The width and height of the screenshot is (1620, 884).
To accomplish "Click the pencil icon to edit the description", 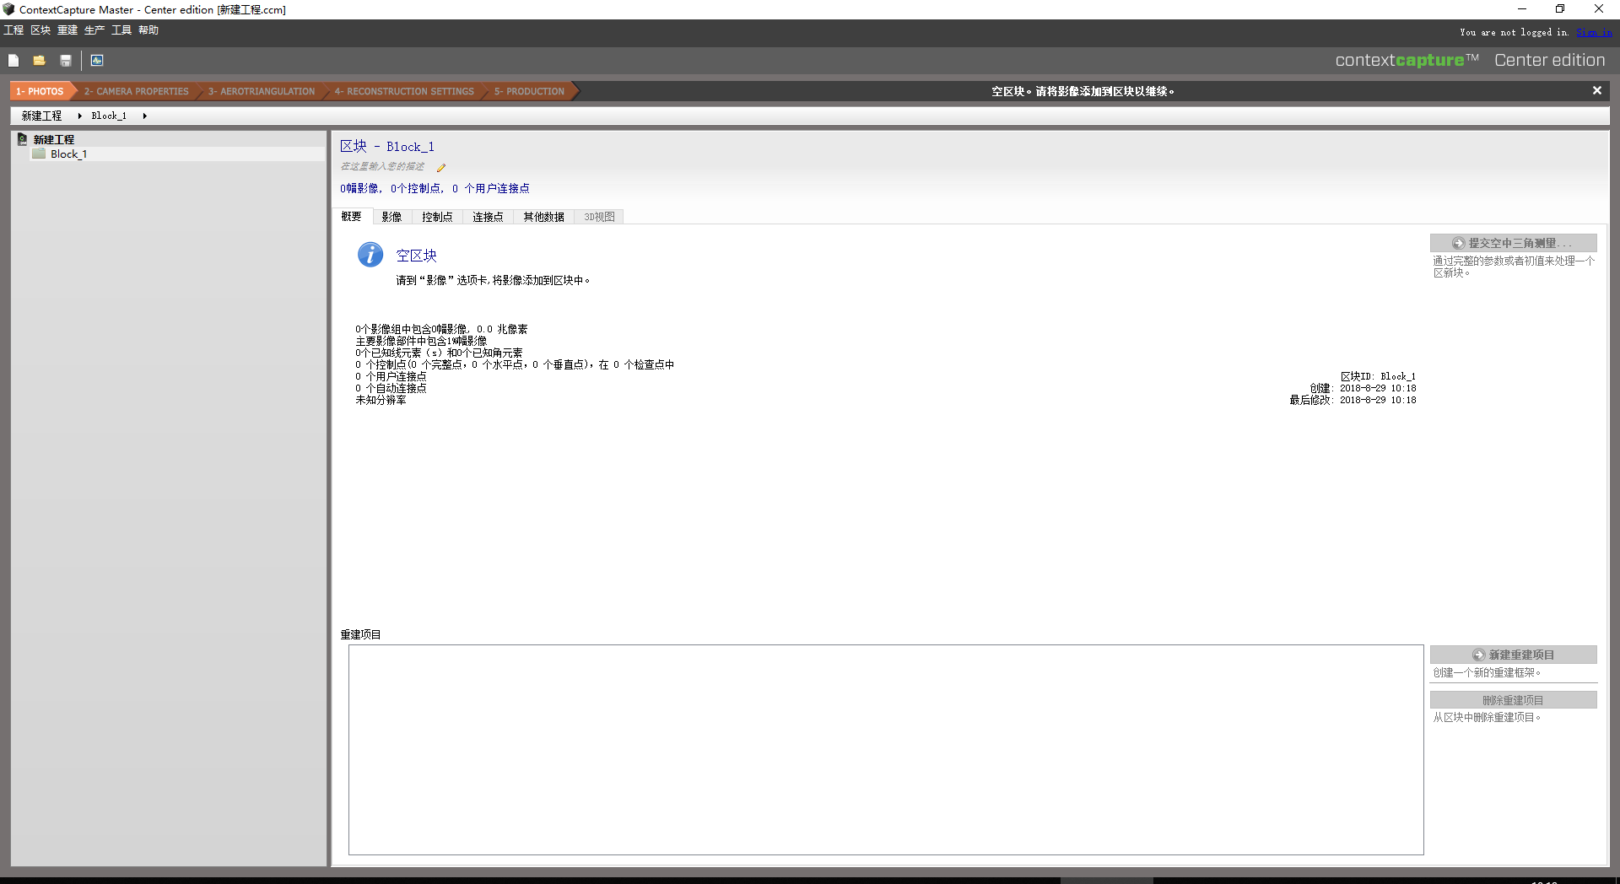I will [x=440, y=168].
